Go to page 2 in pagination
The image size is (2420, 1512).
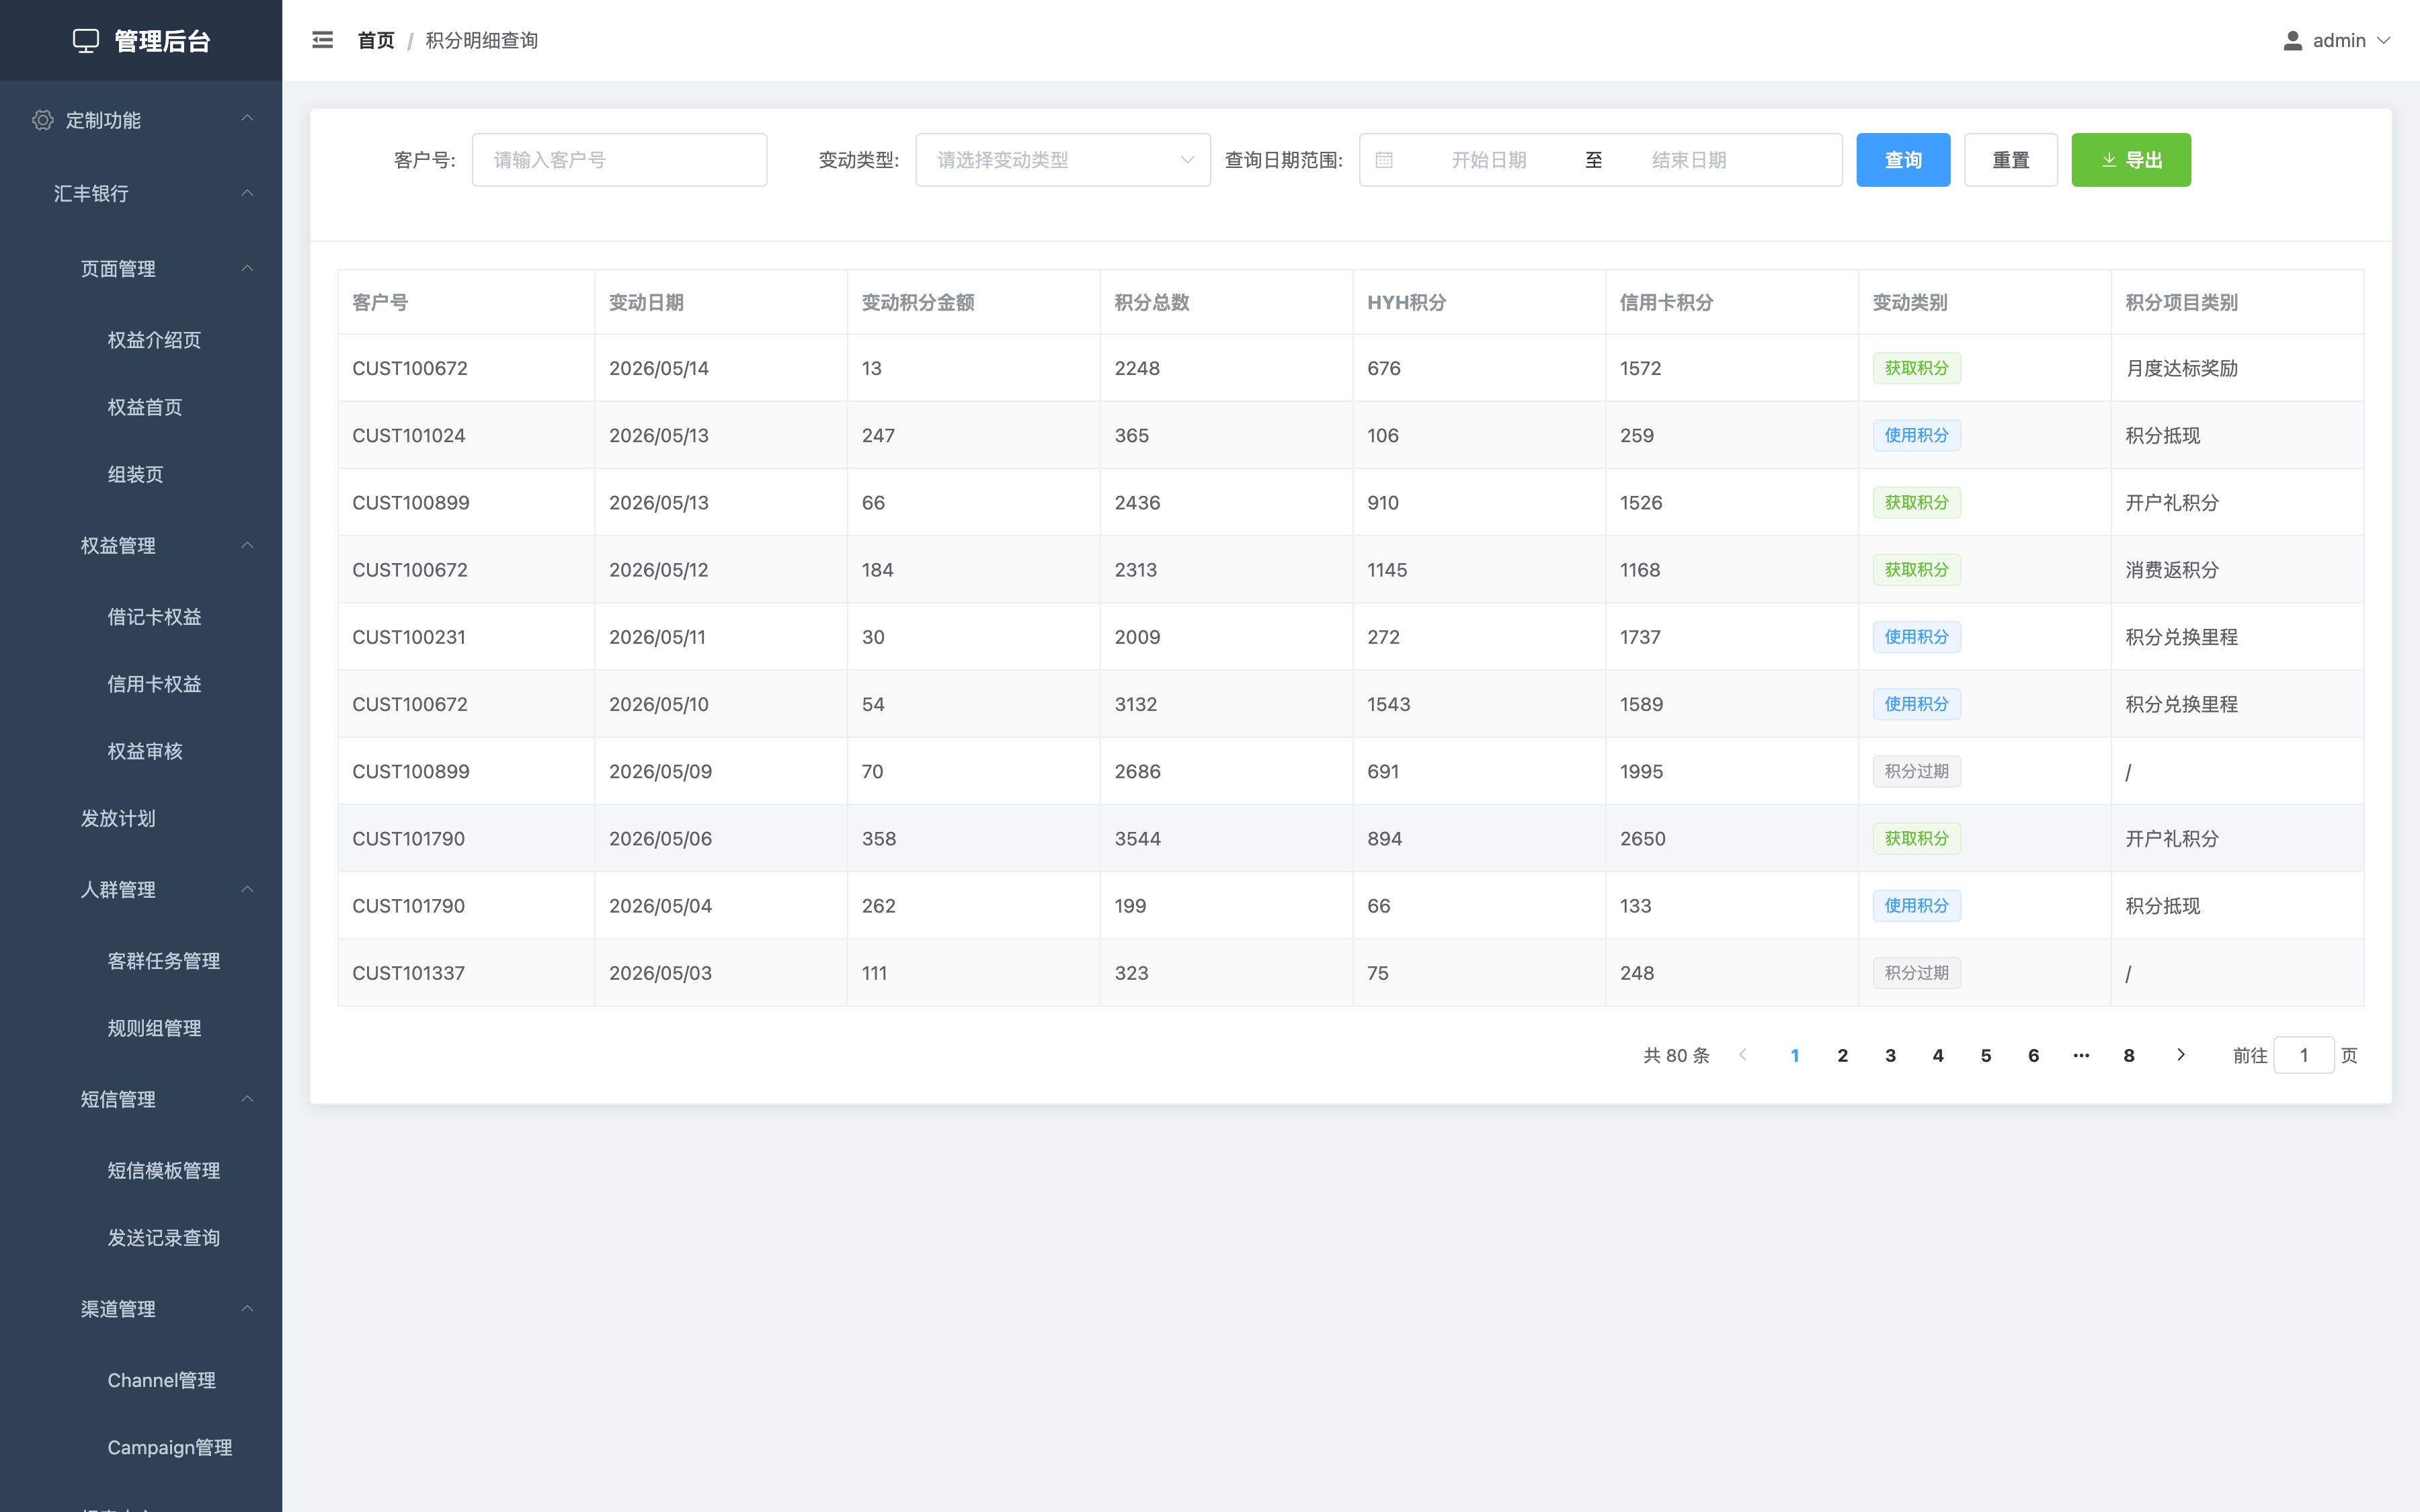pos(1843,1055)
